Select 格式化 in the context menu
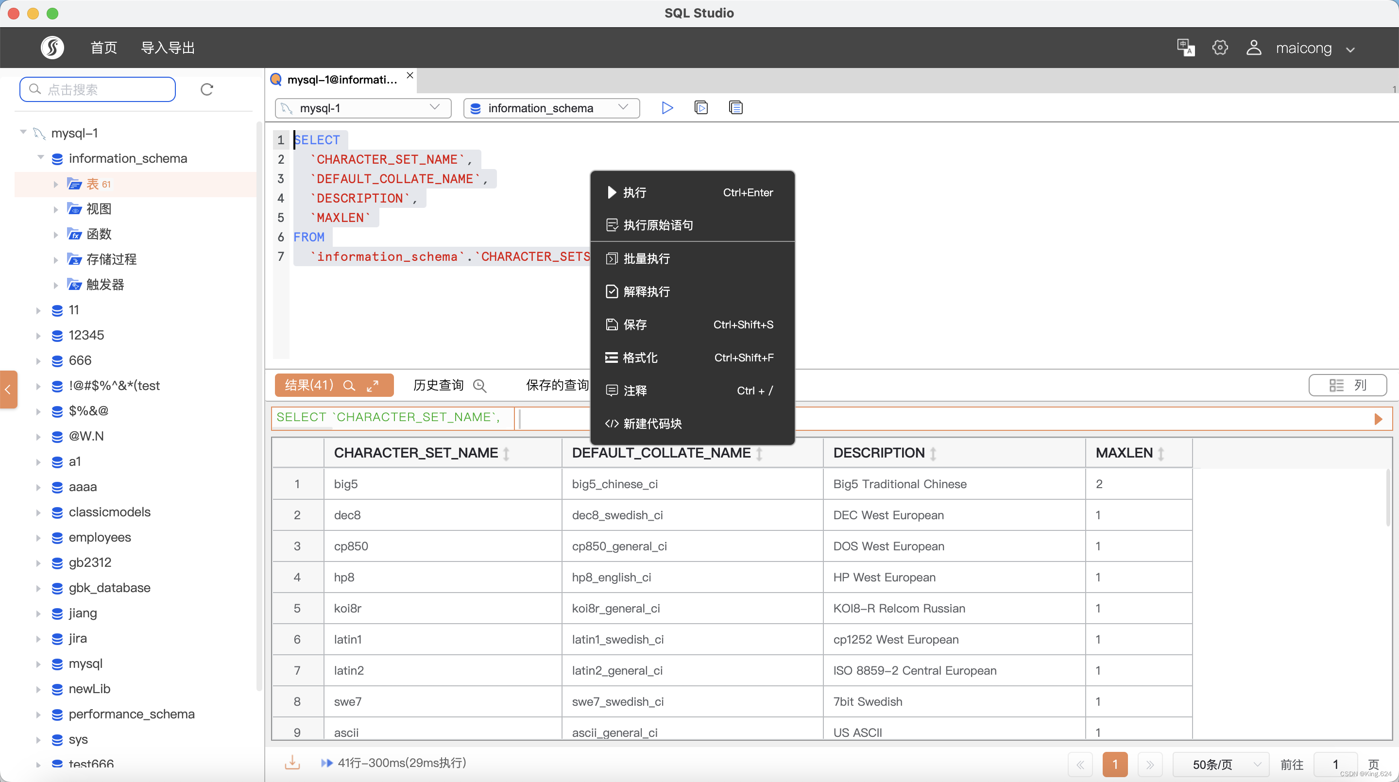Viewport: 1399px width, 782px height. pos(640,357)
